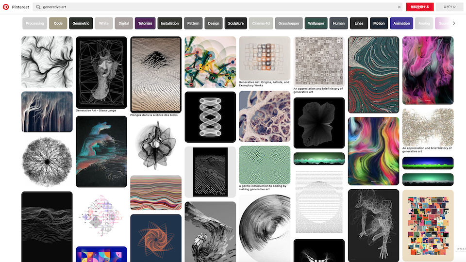The image size is (466, 262).
Task: Select the Wallpaper filter chip
Action: [316, 23]
